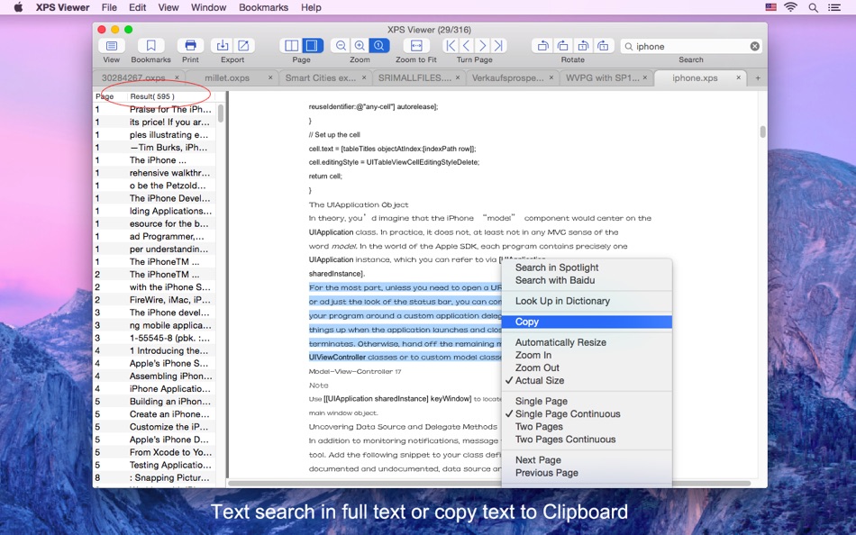
Task: Open the View sidebar toolbar icon
Action: 112,46
